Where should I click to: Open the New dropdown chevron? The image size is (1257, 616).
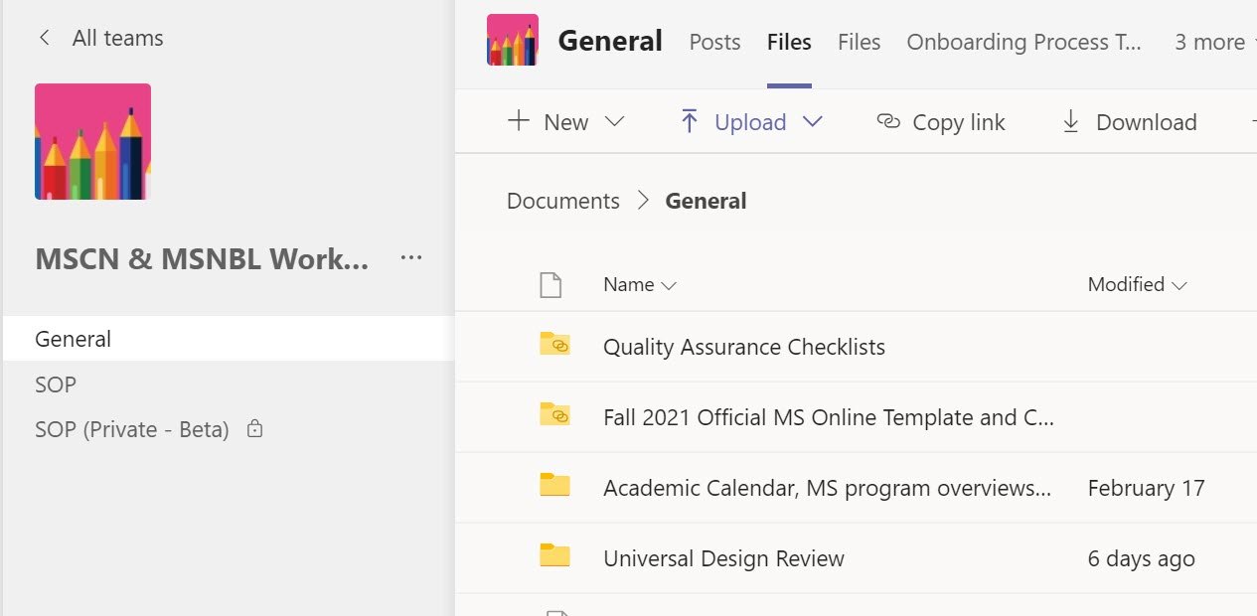614,121
